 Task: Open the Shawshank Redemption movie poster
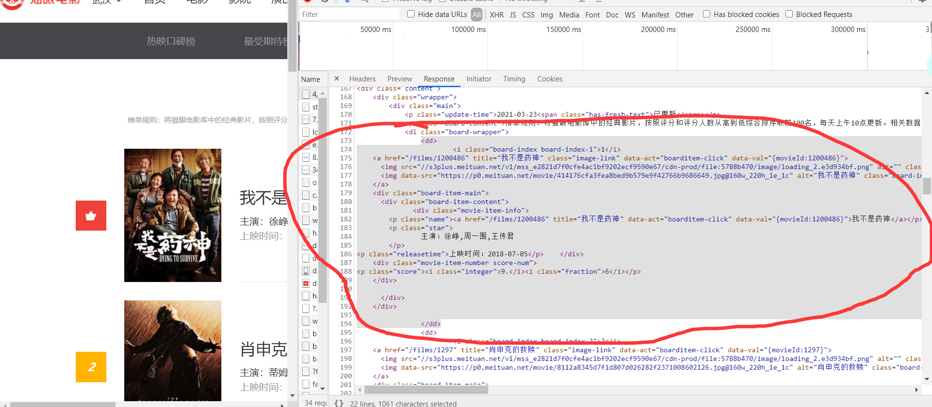(x=173, y=351)
